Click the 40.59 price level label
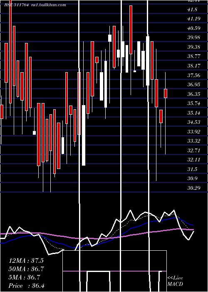The width and height of the screenshot is (208, 292). pos(194,28)
